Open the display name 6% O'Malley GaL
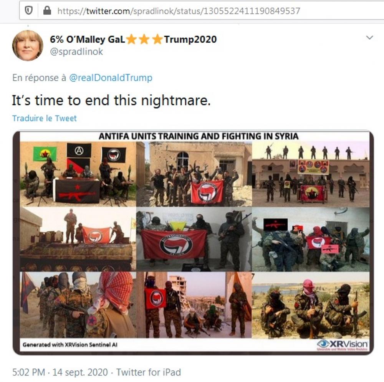This screenshot has width=384, height=382. click(88, 39)
